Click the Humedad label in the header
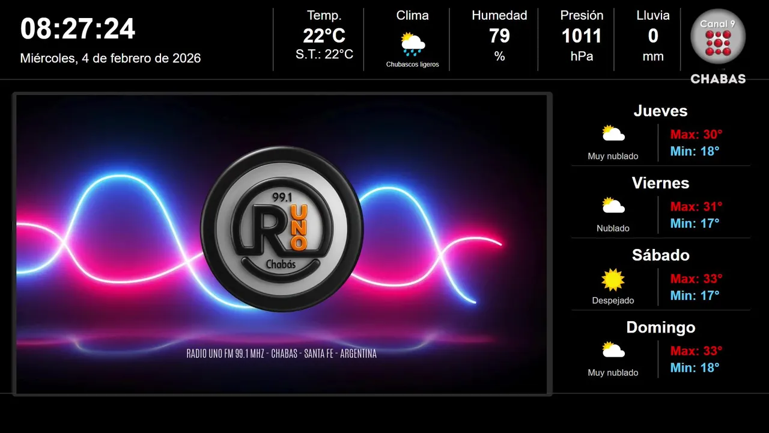769x433 pixels. pyautogui.click(x=499, y=16)
